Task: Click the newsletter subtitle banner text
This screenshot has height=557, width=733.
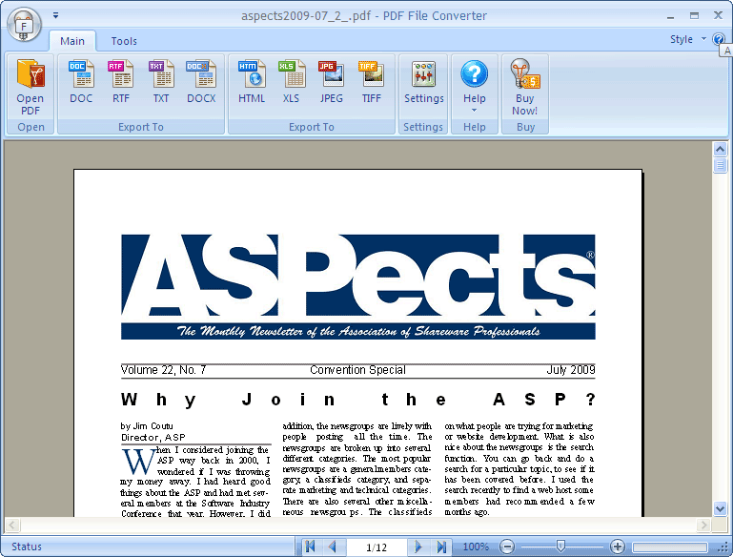Action: click(358, 331)
